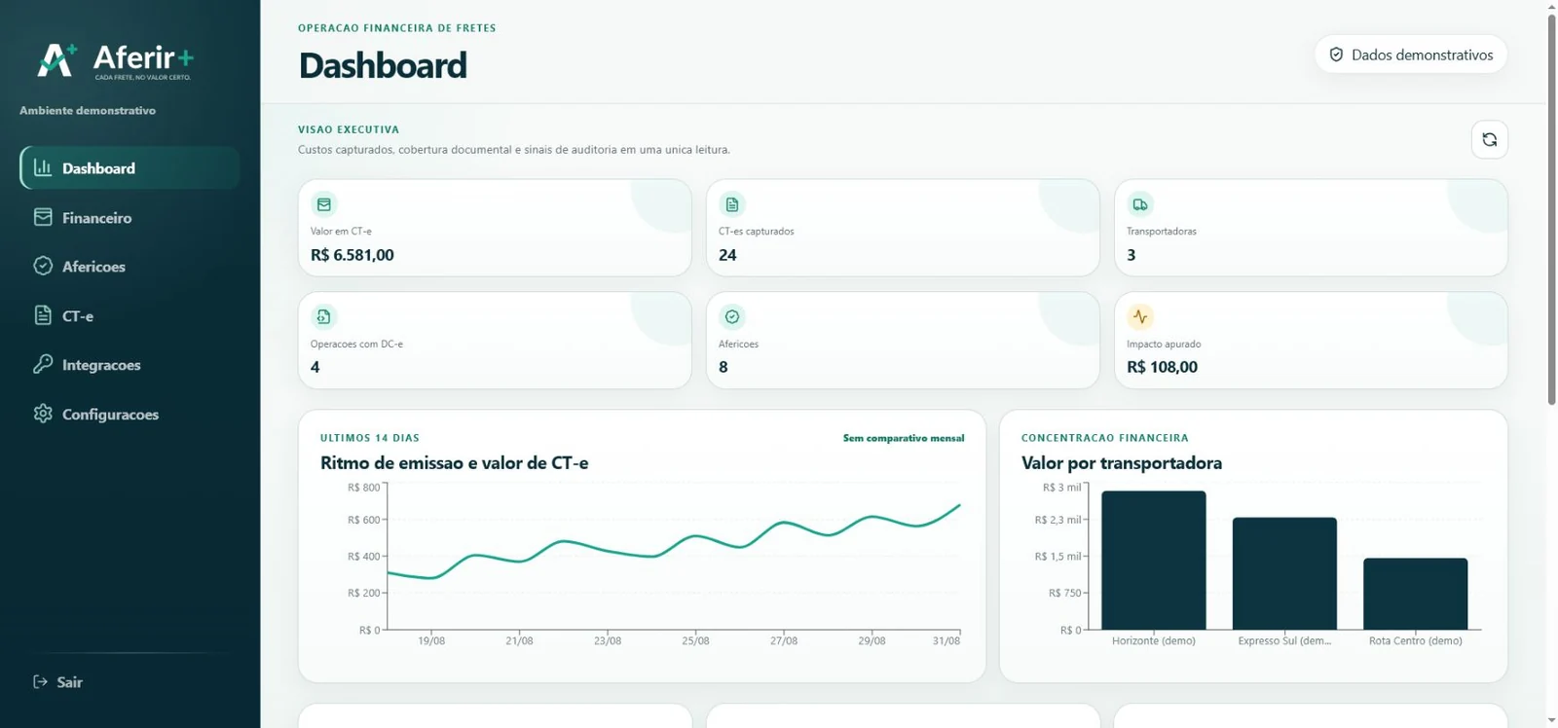The width and height of the screenshot is (1558, 728).
Task: Click the R$ 6.581,00 value
Action: (352, 255)
